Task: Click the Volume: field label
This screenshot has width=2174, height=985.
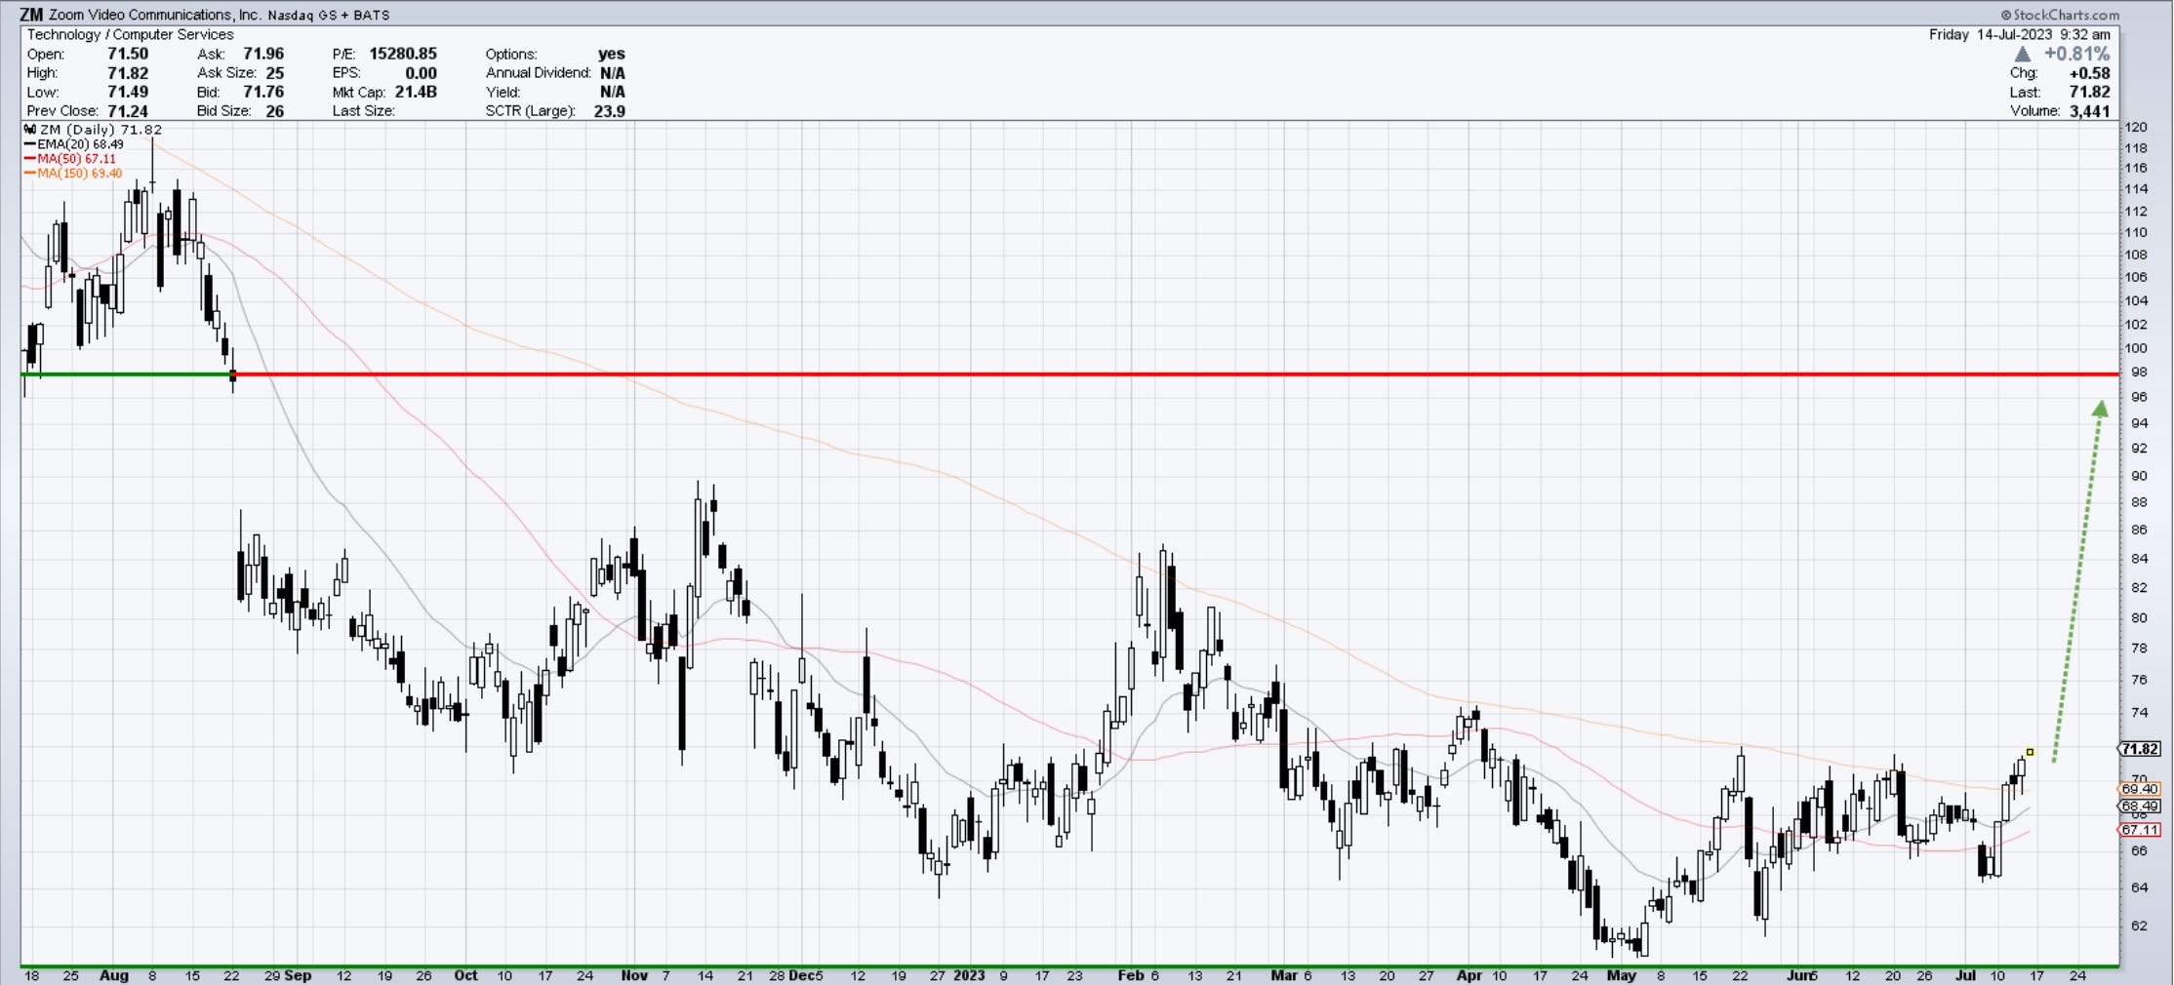Action: [x=2036, y=111]
